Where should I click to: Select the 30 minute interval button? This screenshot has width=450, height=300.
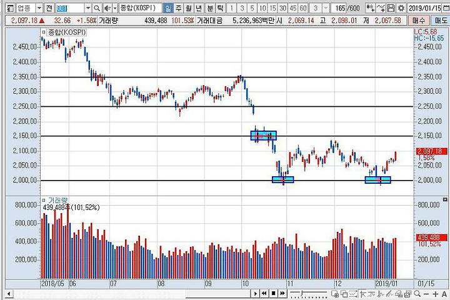click(x=282, y=8)
